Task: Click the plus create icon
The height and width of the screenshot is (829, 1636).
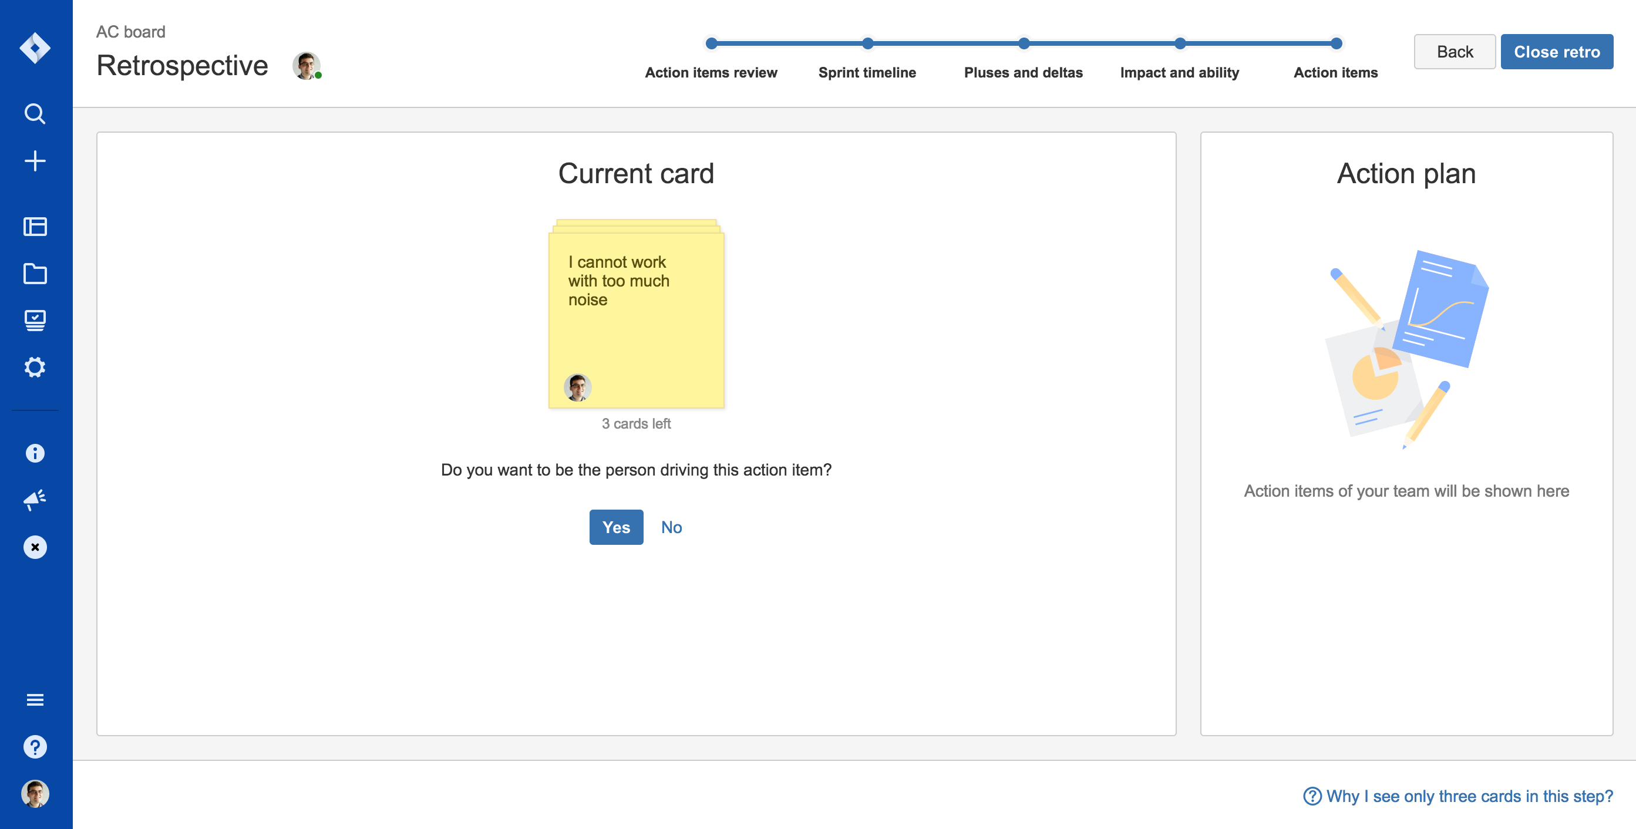Action: (x=35, y=161)
